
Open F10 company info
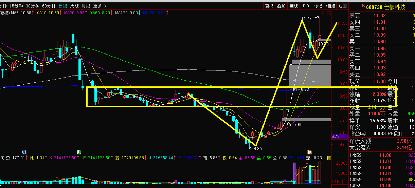(306, 6)
